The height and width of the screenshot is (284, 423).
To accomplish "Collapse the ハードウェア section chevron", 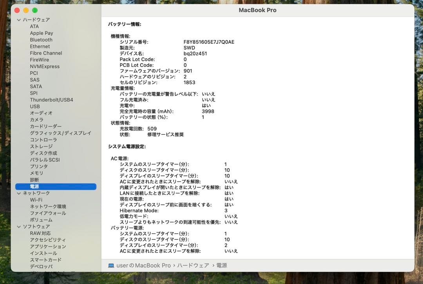I will (19, 20).
